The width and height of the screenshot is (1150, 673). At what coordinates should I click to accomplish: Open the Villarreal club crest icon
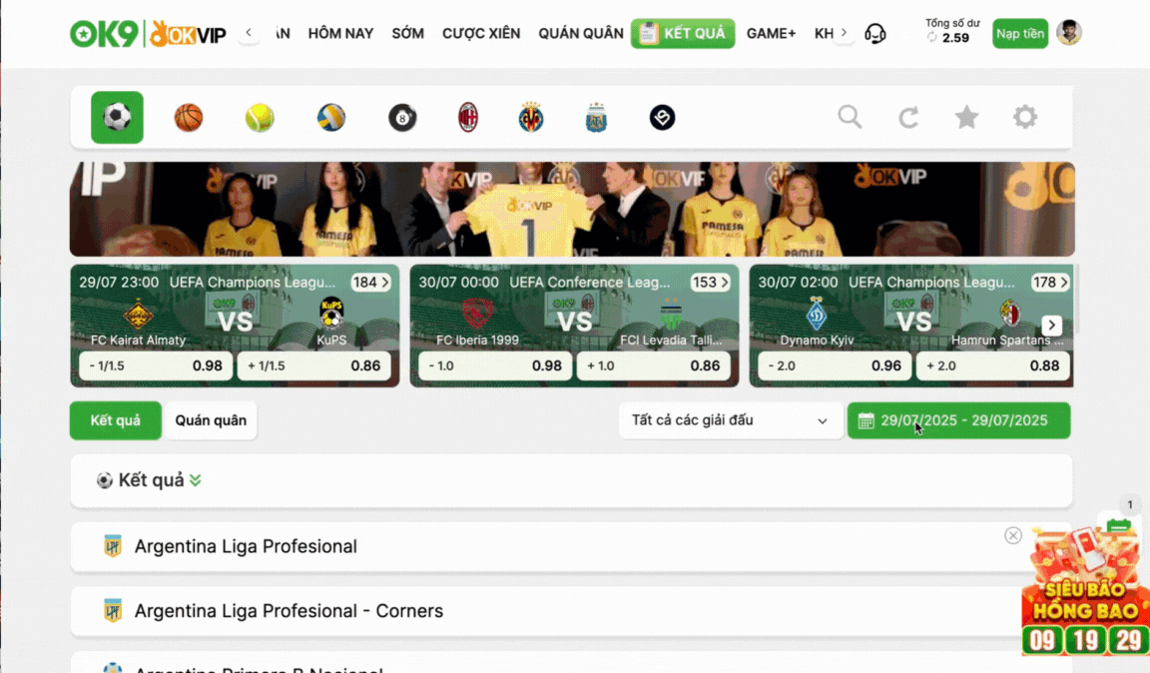pos(531,118)
